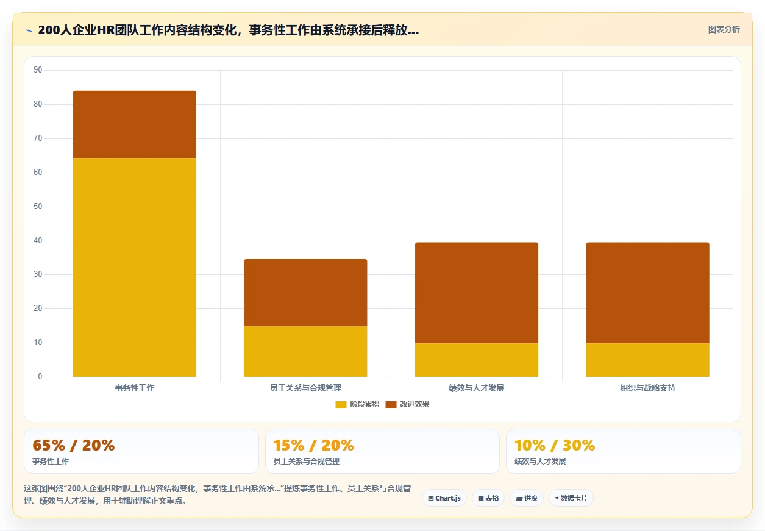765x531 pixels.
Task: Click the yellow bar segment for 事务性工作
Action: tap(135, 267)
